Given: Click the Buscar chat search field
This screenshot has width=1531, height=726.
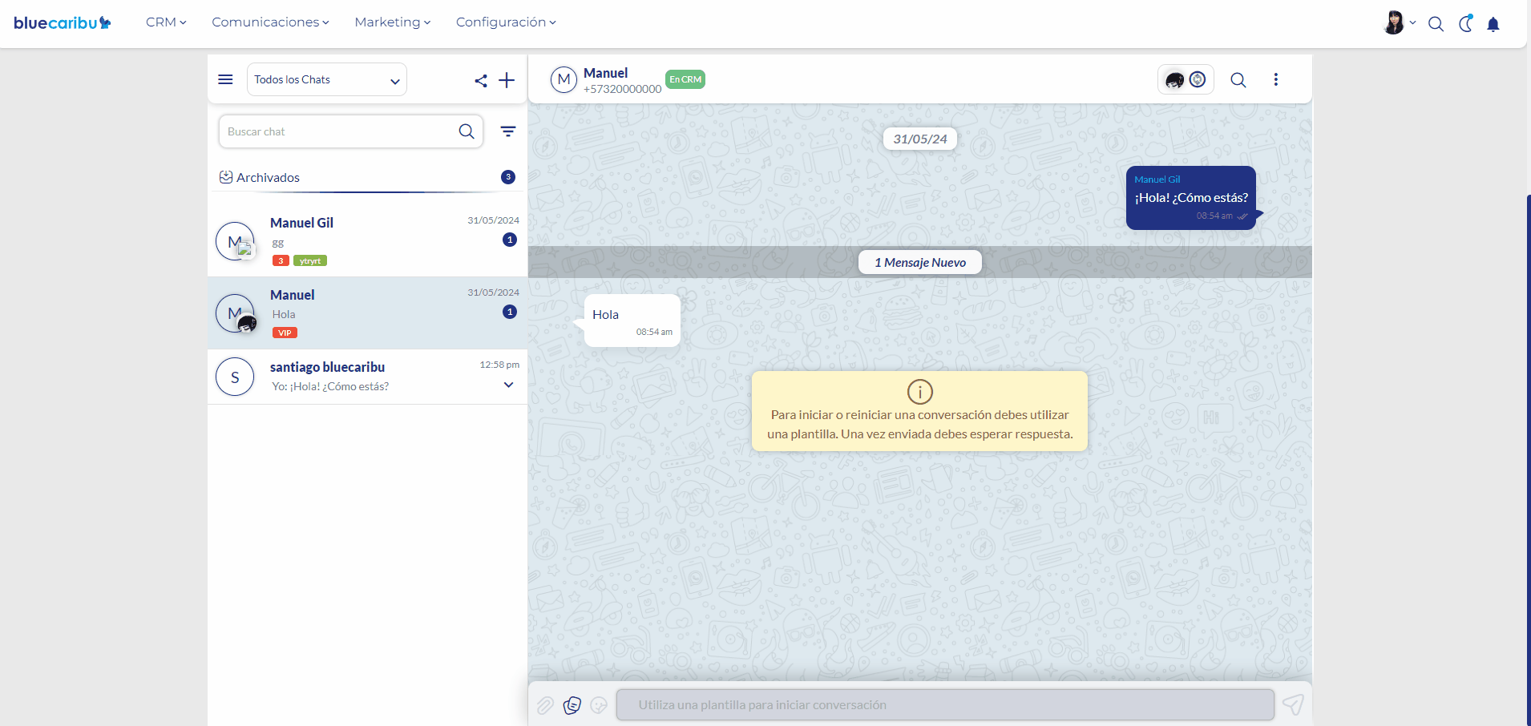Looking at the screenshot, I should [x=341, y=131].
